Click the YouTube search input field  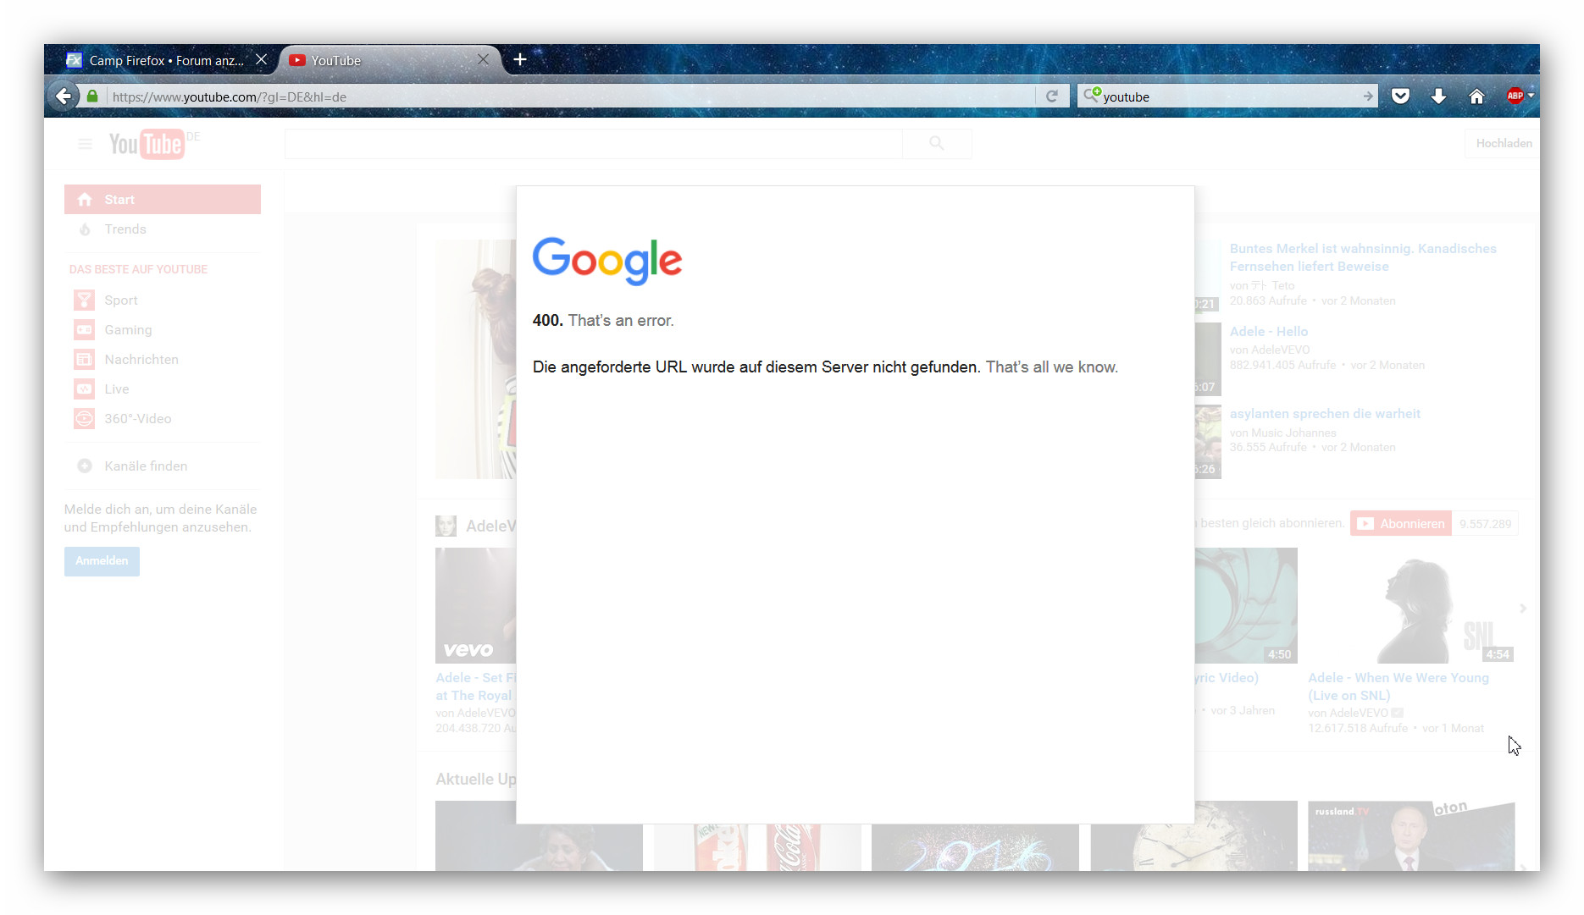click(593, 143)
